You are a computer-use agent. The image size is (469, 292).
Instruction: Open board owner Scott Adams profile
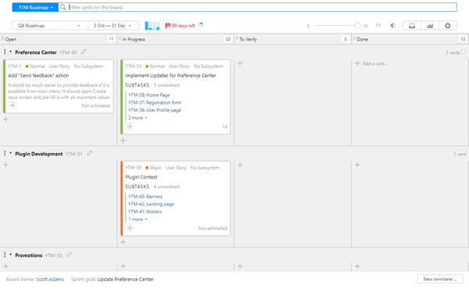(50, 280)
